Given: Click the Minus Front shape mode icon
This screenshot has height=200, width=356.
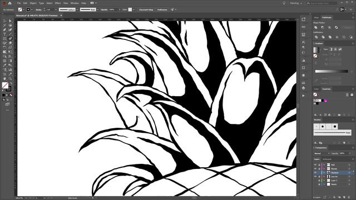Looking at the screenshot, I should pyautogui.click(x=323, y=27).
